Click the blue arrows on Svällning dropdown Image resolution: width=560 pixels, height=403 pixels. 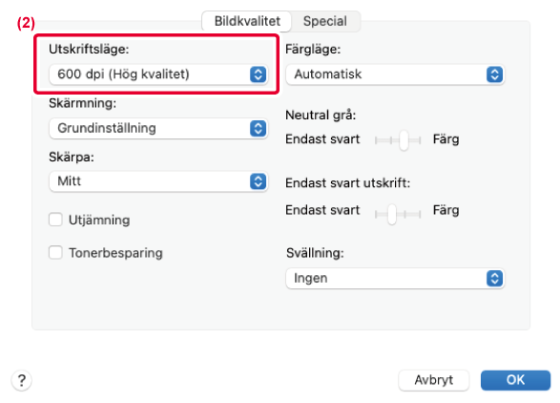pos(494,278)
